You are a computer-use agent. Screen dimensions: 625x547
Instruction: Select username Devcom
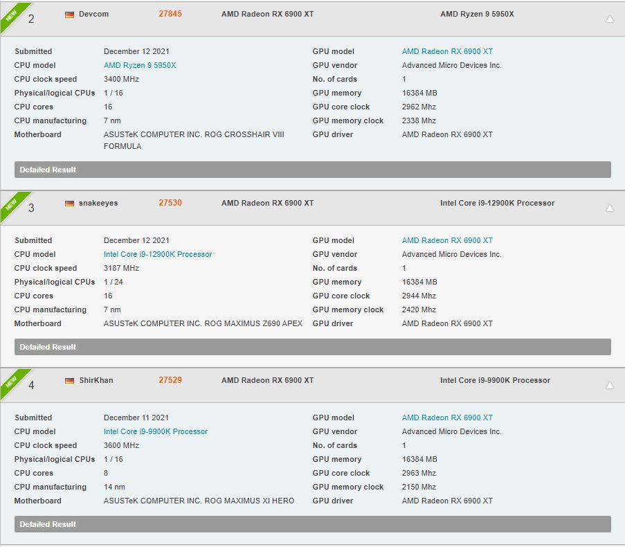93,14
